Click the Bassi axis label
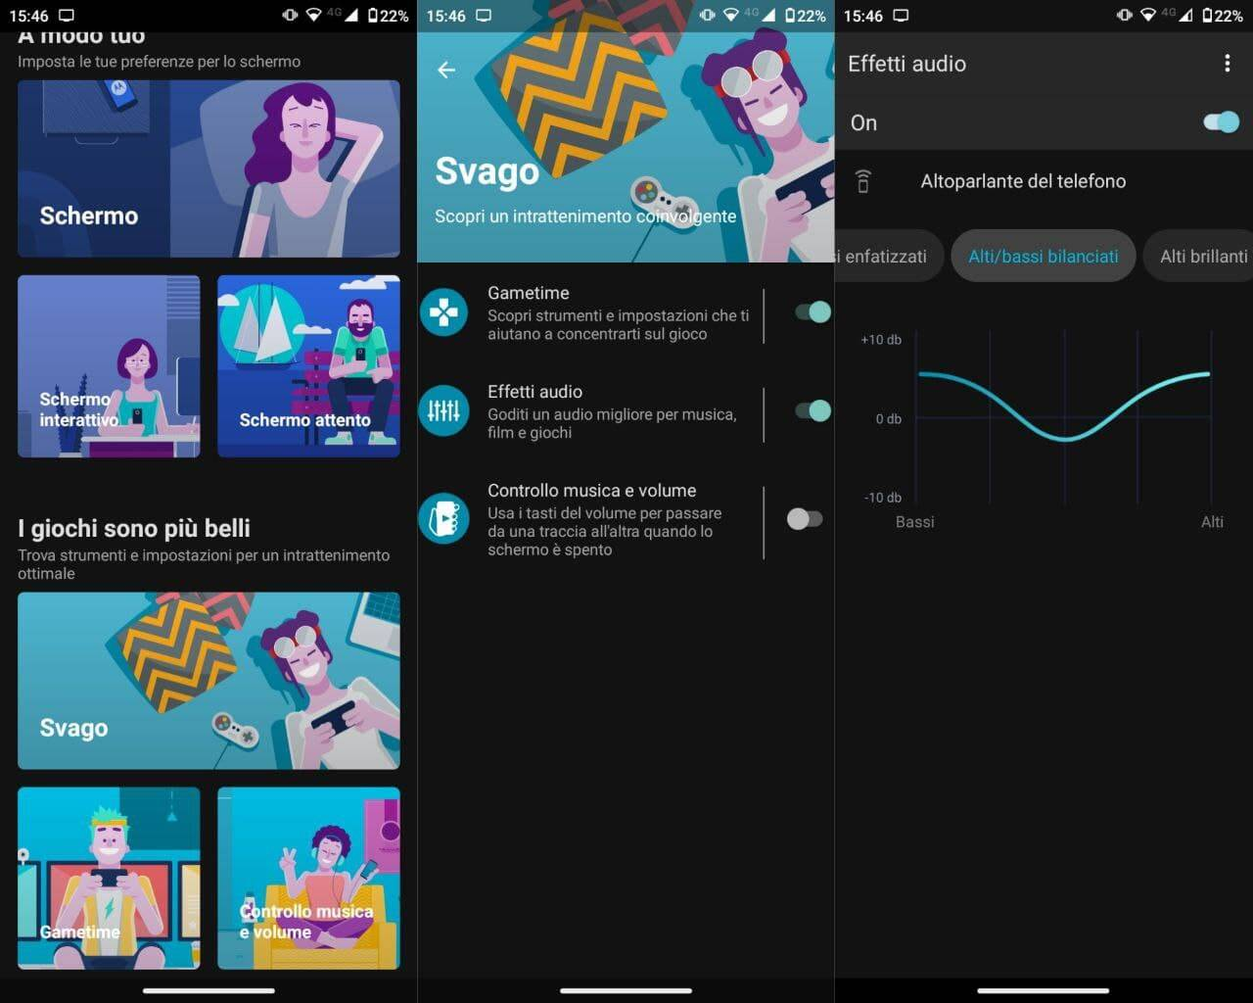 pyautogui.click(x=914, y=522)
